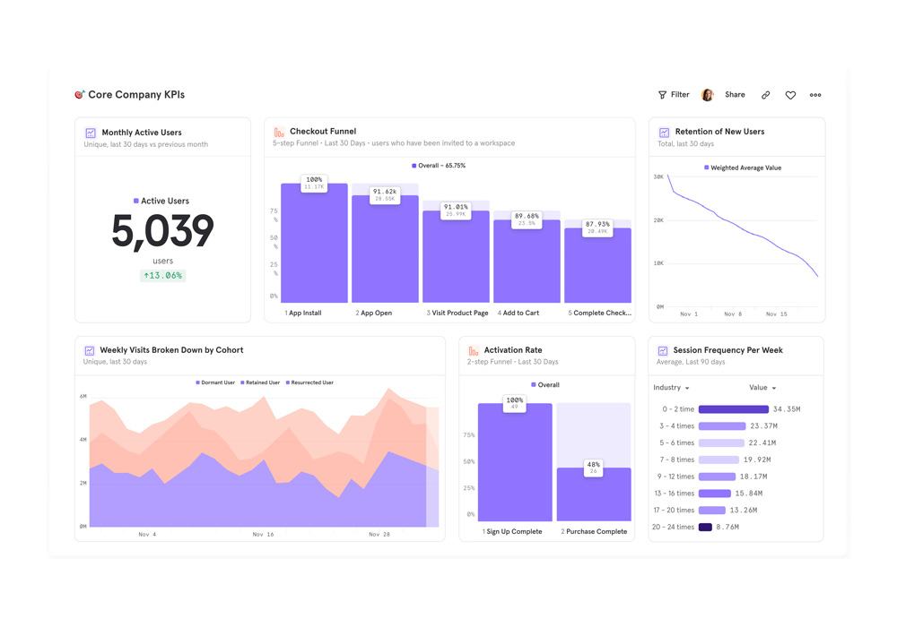Click the Checkout Funnel report icon
This screenshot has width=897, height=627.
[x=279, y=132]
